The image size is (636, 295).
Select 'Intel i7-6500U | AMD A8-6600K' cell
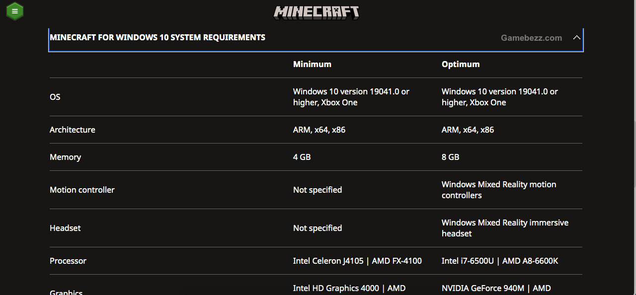click(500, 261)
